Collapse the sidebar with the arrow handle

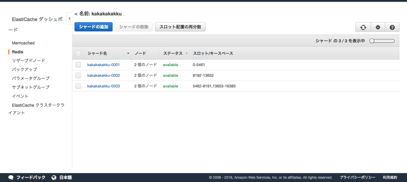(x=69, y=19)
